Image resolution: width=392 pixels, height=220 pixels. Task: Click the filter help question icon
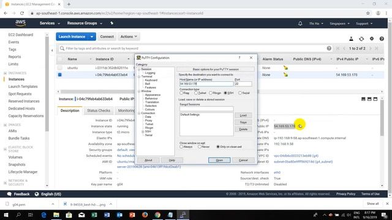[329, 48]
